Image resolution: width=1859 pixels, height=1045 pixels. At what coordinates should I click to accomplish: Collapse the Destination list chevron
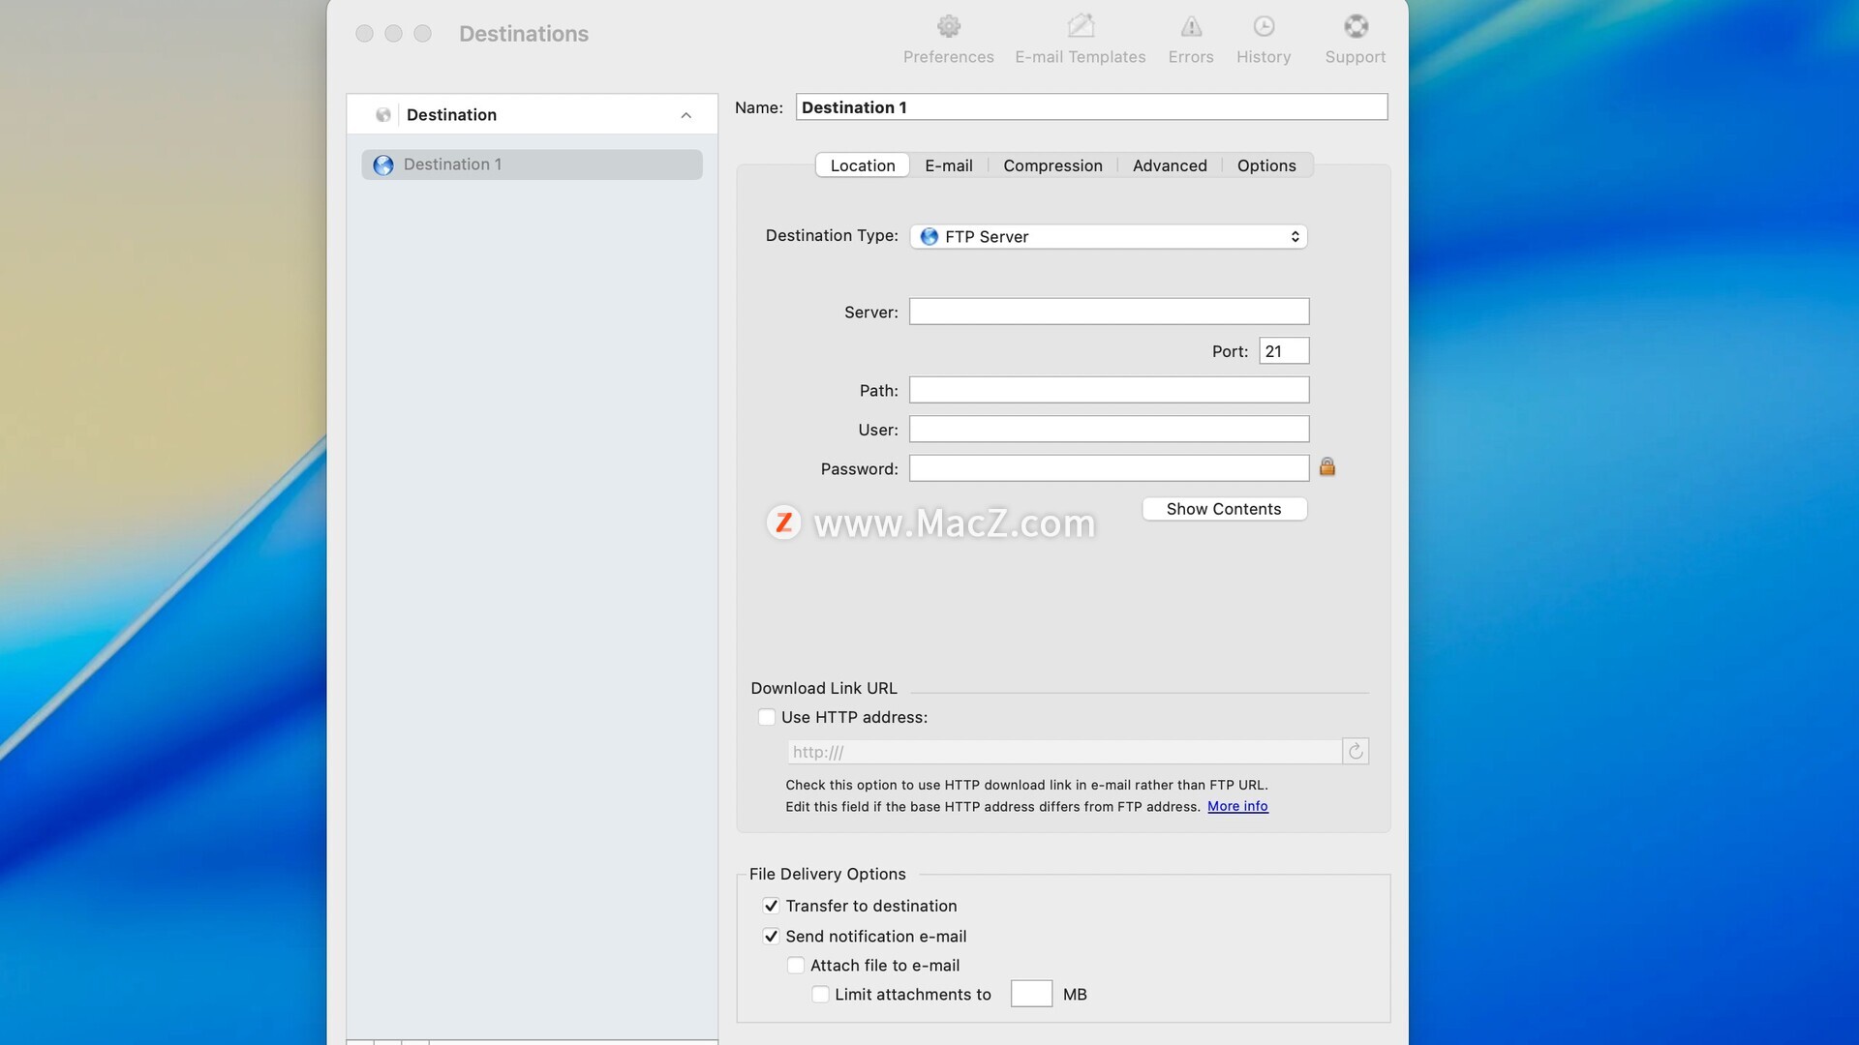pos(686,115)
